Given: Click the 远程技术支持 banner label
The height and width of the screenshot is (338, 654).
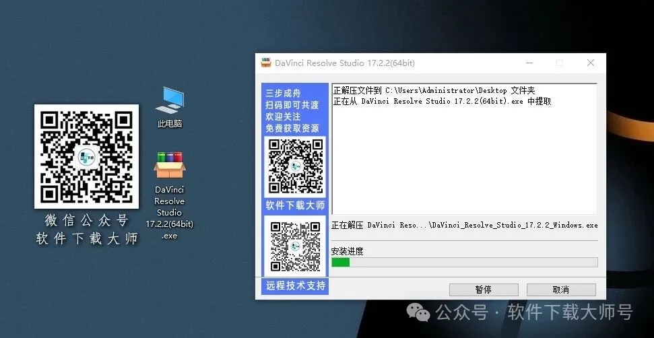Looking at the screenshot, I should click(x=296, y=286).
